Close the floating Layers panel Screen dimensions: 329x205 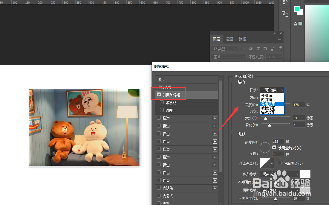pos(281,33)
